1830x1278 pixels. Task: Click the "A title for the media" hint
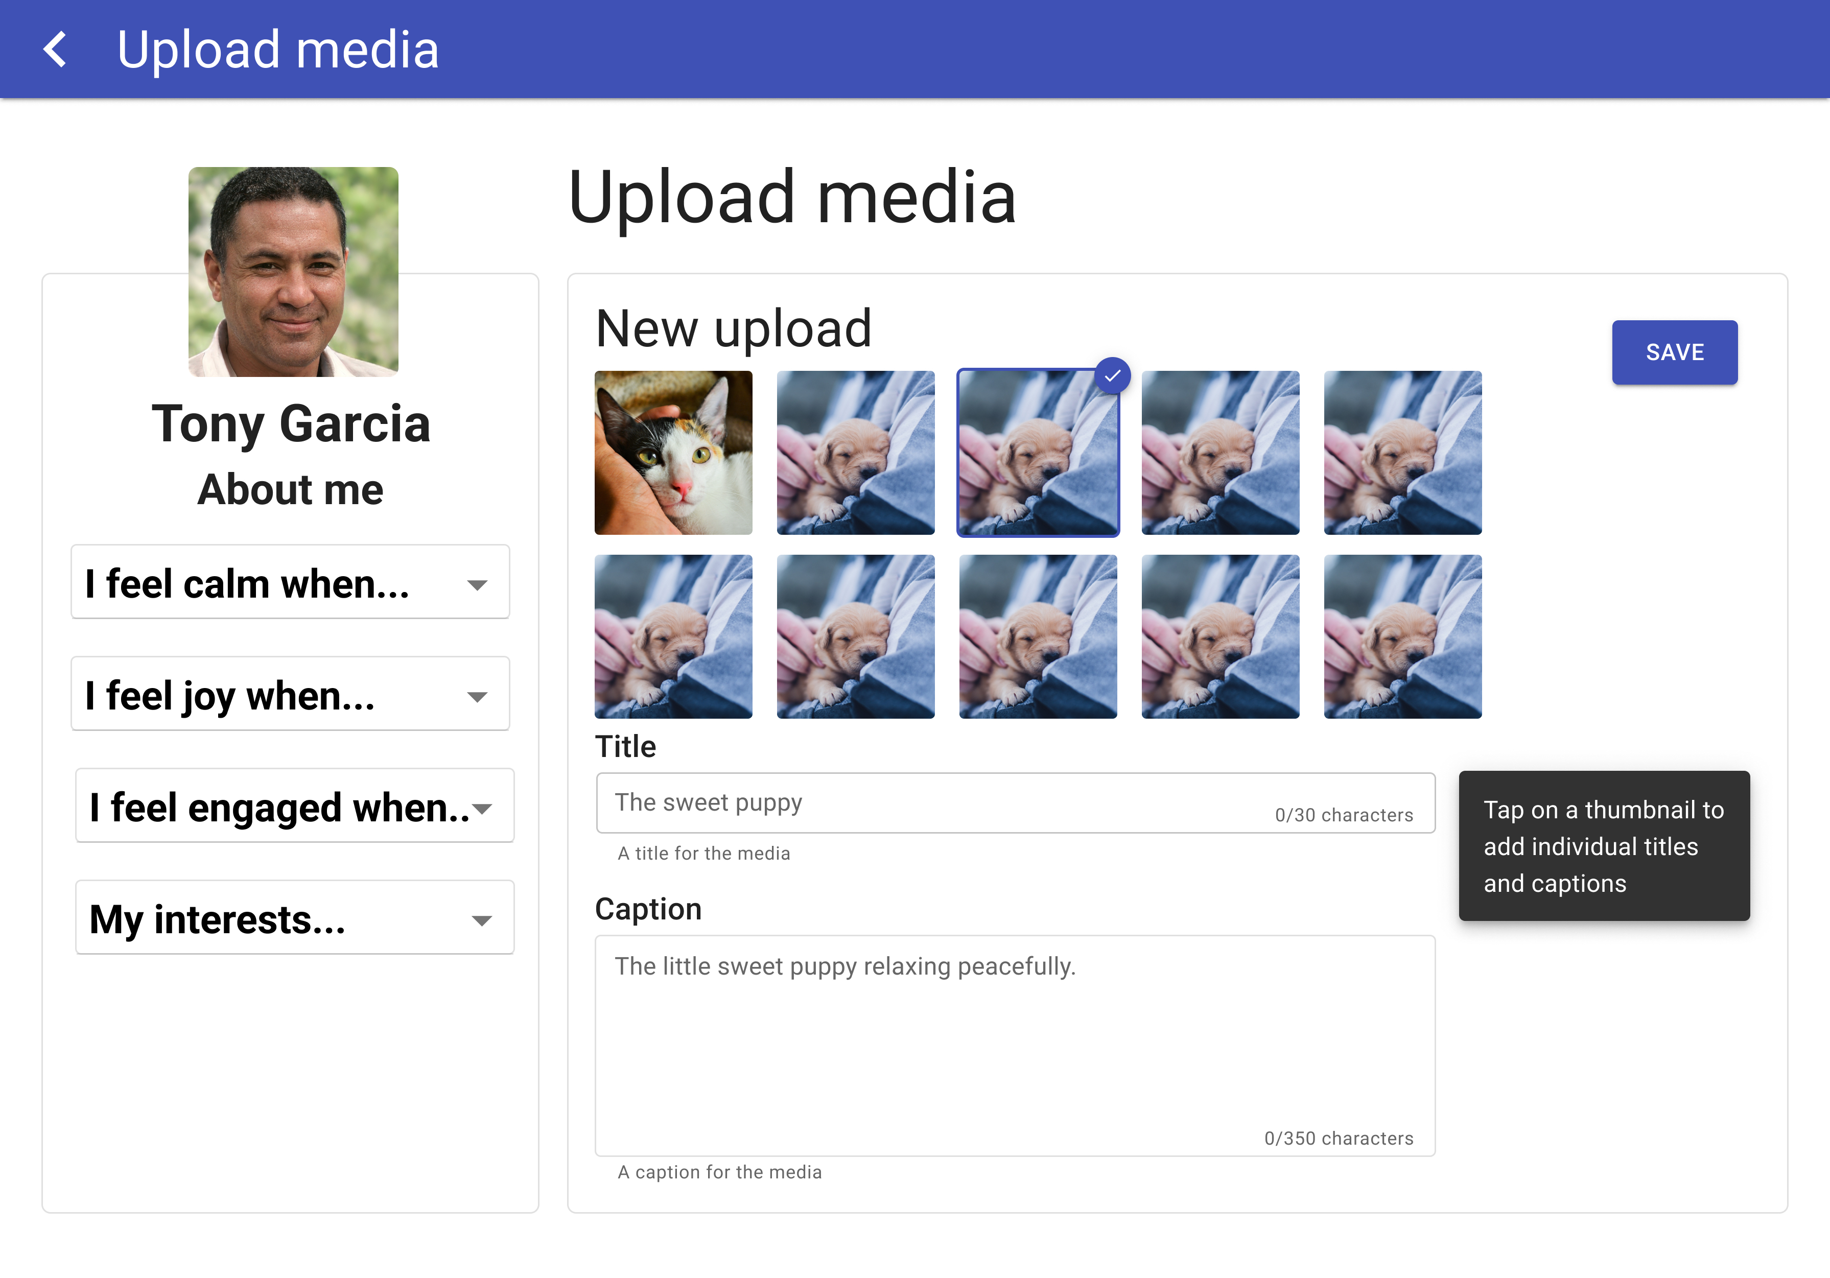(704, 854)
